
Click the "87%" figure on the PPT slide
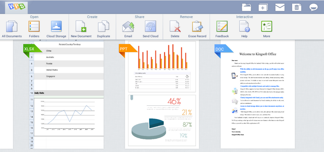(x=187, y=125)
